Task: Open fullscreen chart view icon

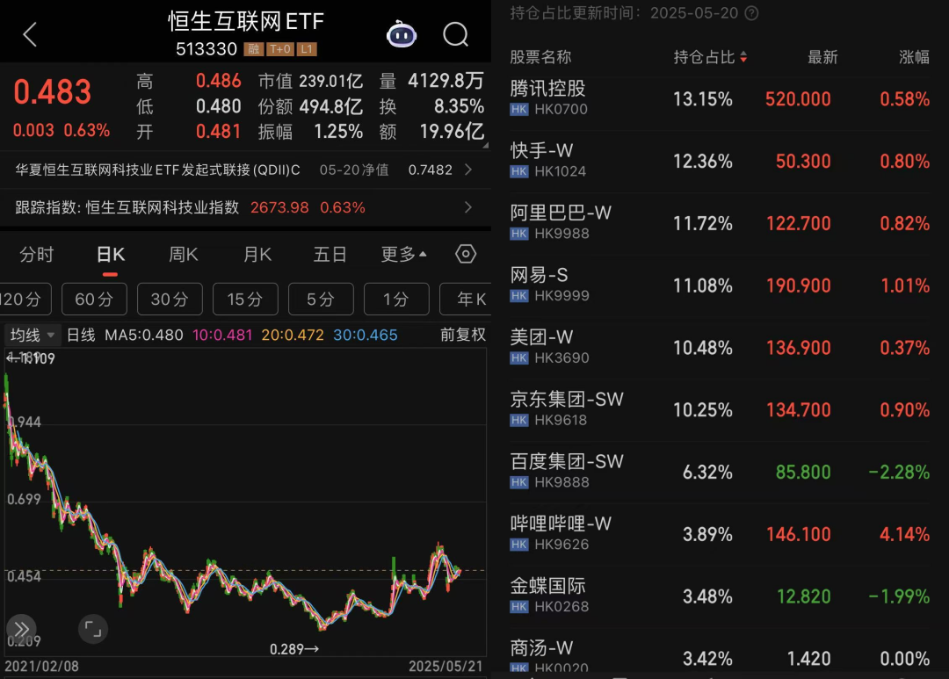Action: (x=91, y=628)
